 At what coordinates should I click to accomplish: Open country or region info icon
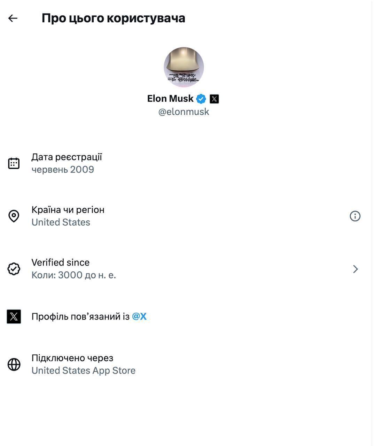(x=355, y=216)
